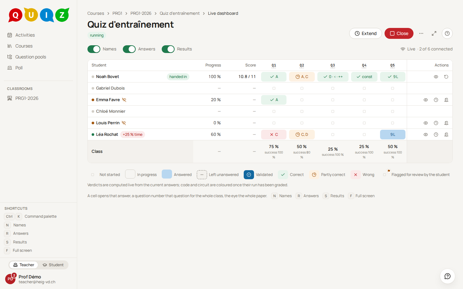Open the floating help chat bubble
The width and height of the screenshot is (463, 289).
(448, 276)
